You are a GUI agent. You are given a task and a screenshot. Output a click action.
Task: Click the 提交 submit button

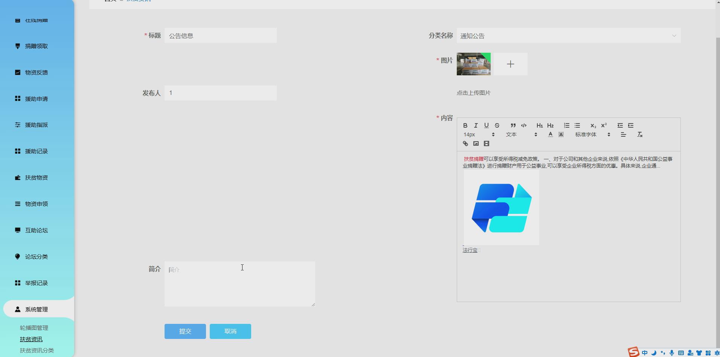tap(185, 331)
